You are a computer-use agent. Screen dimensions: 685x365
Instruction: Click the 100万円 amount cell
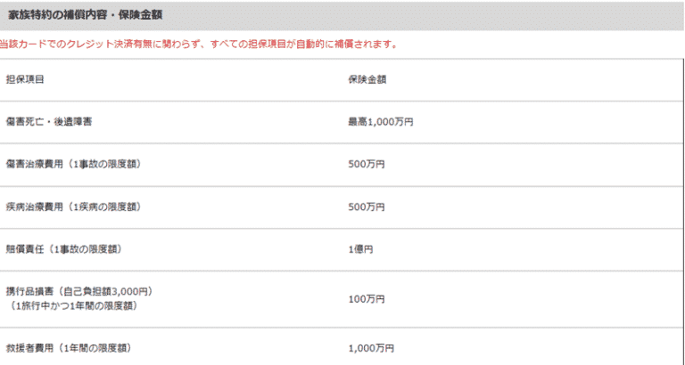click(367, 299)
